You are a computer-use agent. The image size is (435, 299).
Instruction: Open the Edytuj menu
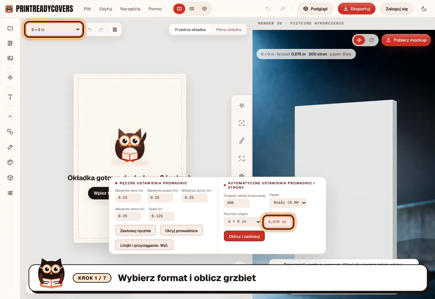coord(106,9)
